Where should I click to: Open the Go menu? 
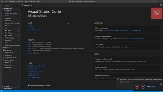tap(22, 2)
